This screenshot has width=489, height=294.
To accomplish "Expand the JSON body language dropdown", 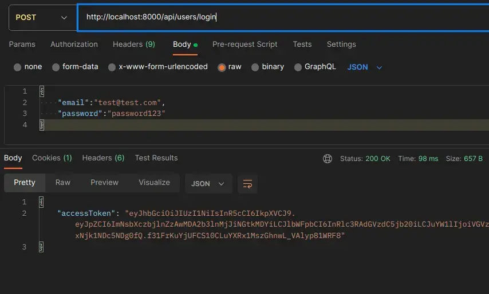I will click(365, 67).
